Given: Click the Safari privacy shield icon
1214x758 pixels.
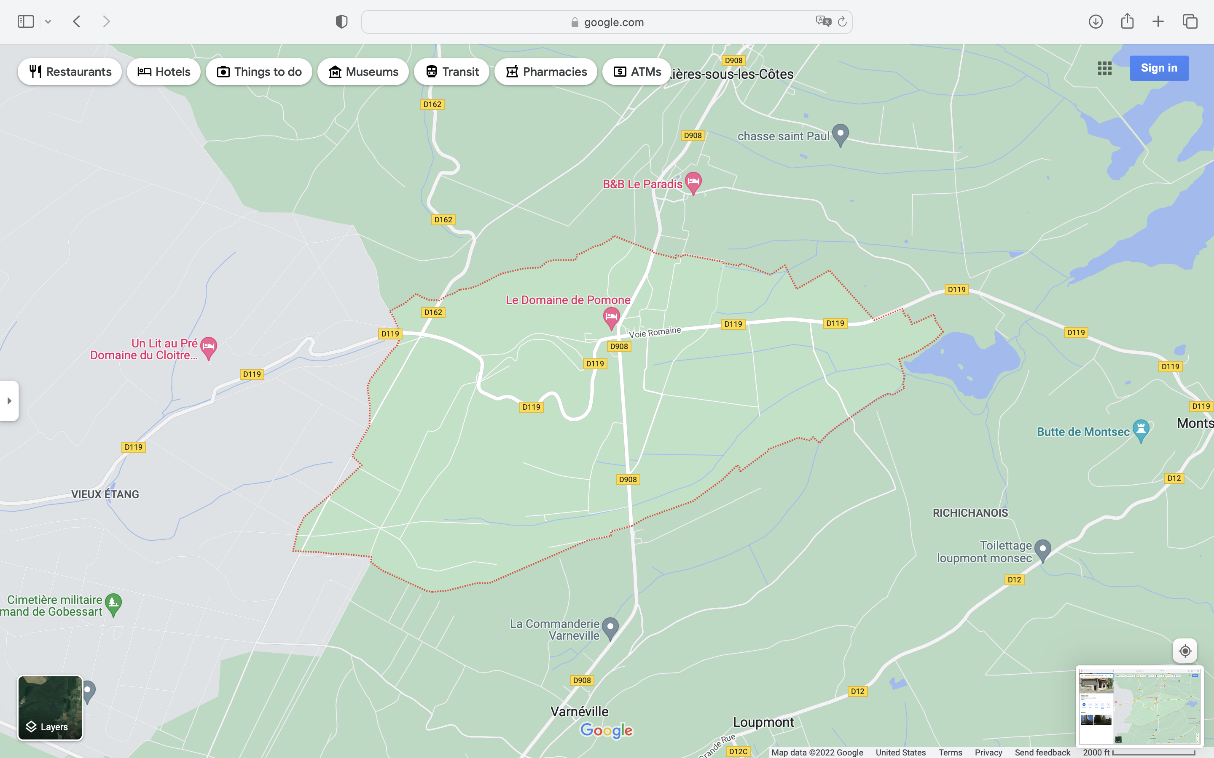Looking at the screenshot, I should point(341,21).
